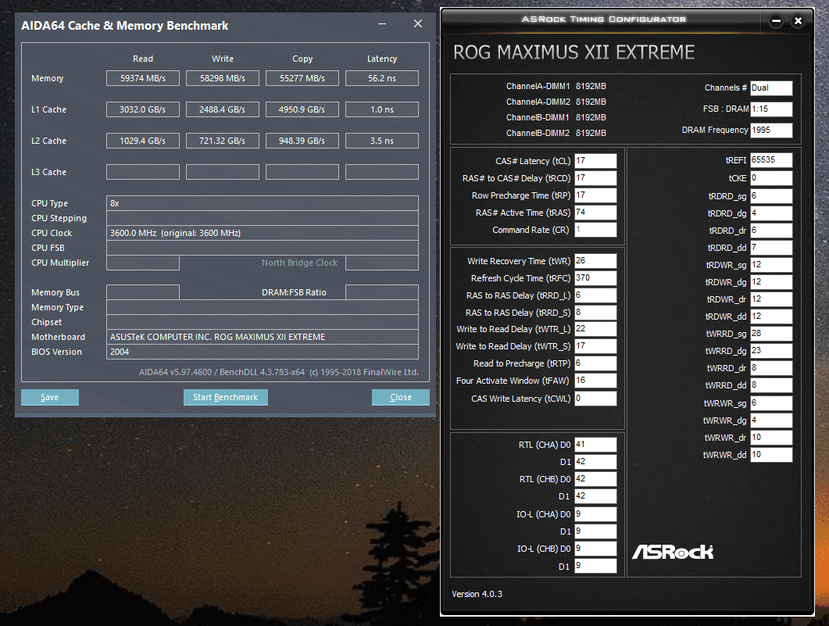829x626 pixels.
Task: Click the Write to Read Delay (tWTR_L) field
Action: [595, 329]
